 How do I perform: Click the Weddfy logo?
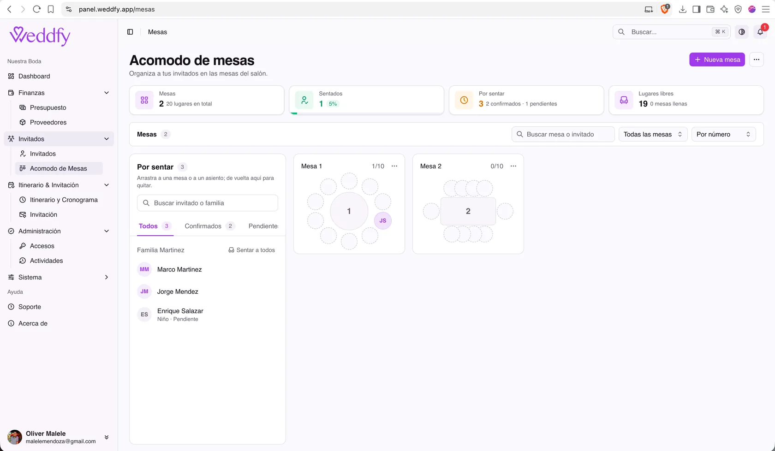click(40, 36)
